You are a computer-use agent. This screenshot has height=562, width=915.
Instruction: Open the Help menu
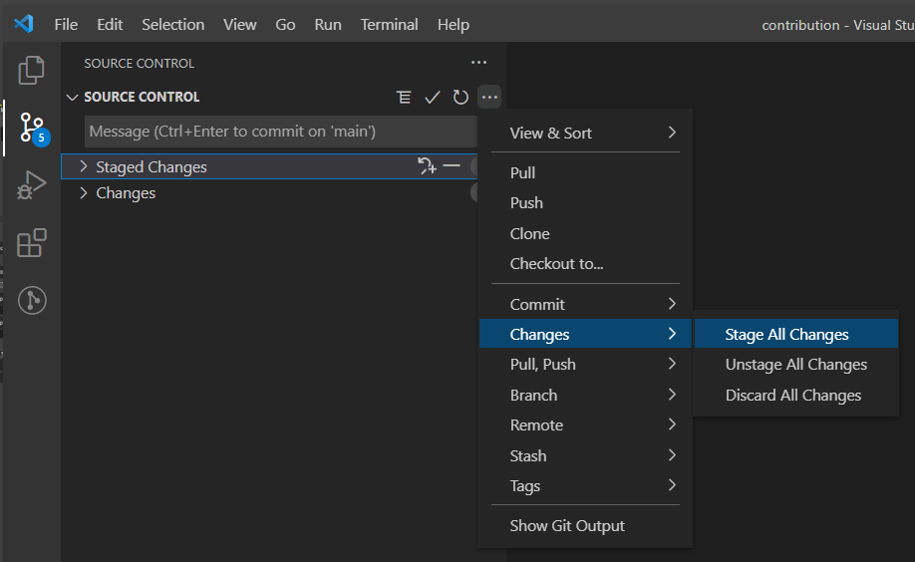tap(454, 25)
